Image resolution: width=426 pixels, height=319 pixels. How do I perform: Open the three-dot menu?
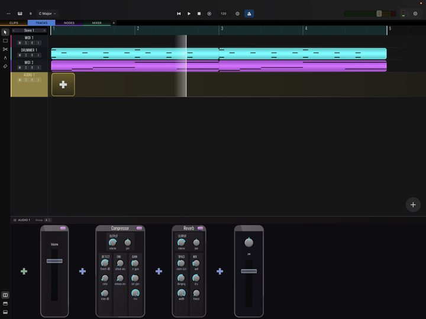pos(8,14)
